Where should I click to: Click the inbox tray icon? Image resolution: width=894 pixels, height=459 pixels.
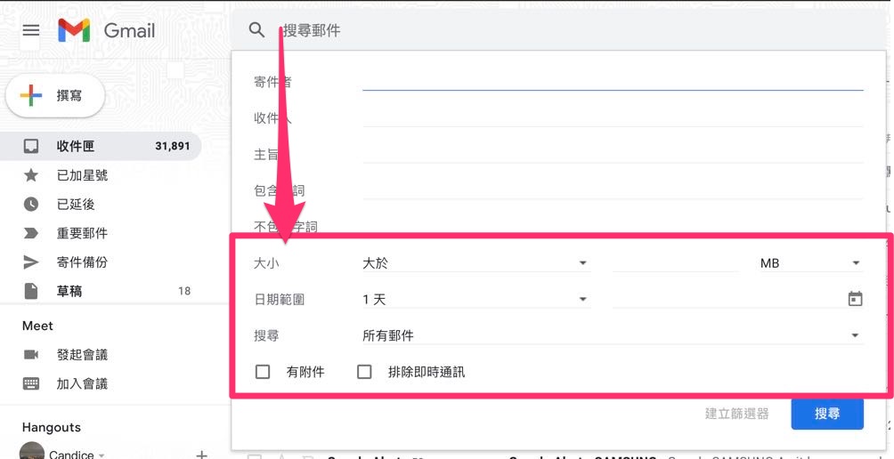click(31, 147)
